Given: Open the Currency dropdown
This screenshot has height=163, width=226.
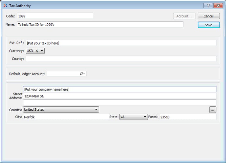Looking at the screenshot, I should click(35, 51).
